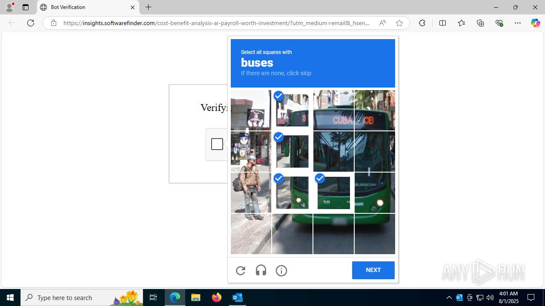Open the browser profile icon
Screen dimensions: 545x306
[x=9, y=7]
